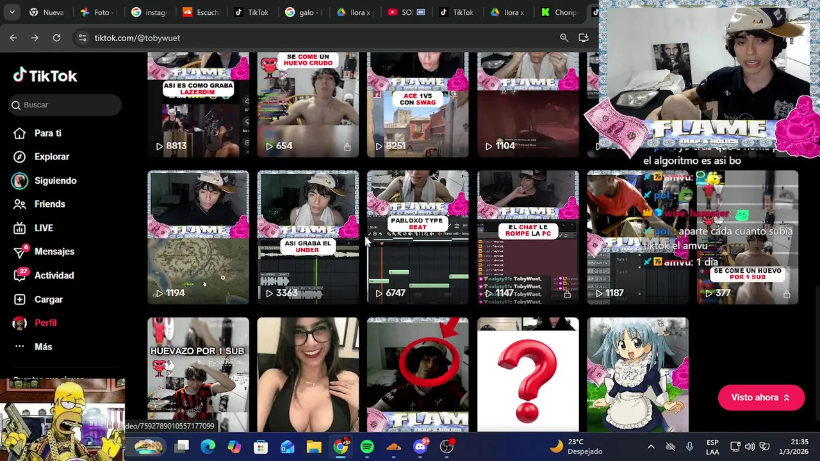Screen dimensions: 820x461
Task: Open SE COME UN HUEVO POR 1 SUB video
Action: click(748, 238)
